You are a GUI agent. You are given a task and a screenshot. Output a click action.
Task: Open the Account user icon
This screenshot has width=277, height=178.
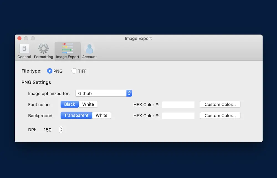click(89, 49)
